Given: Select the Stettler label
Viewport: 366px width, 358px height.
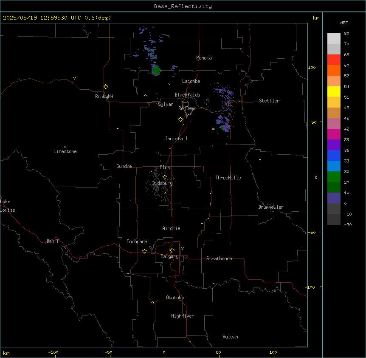Looking at the screenshot, I should point(269,101).
